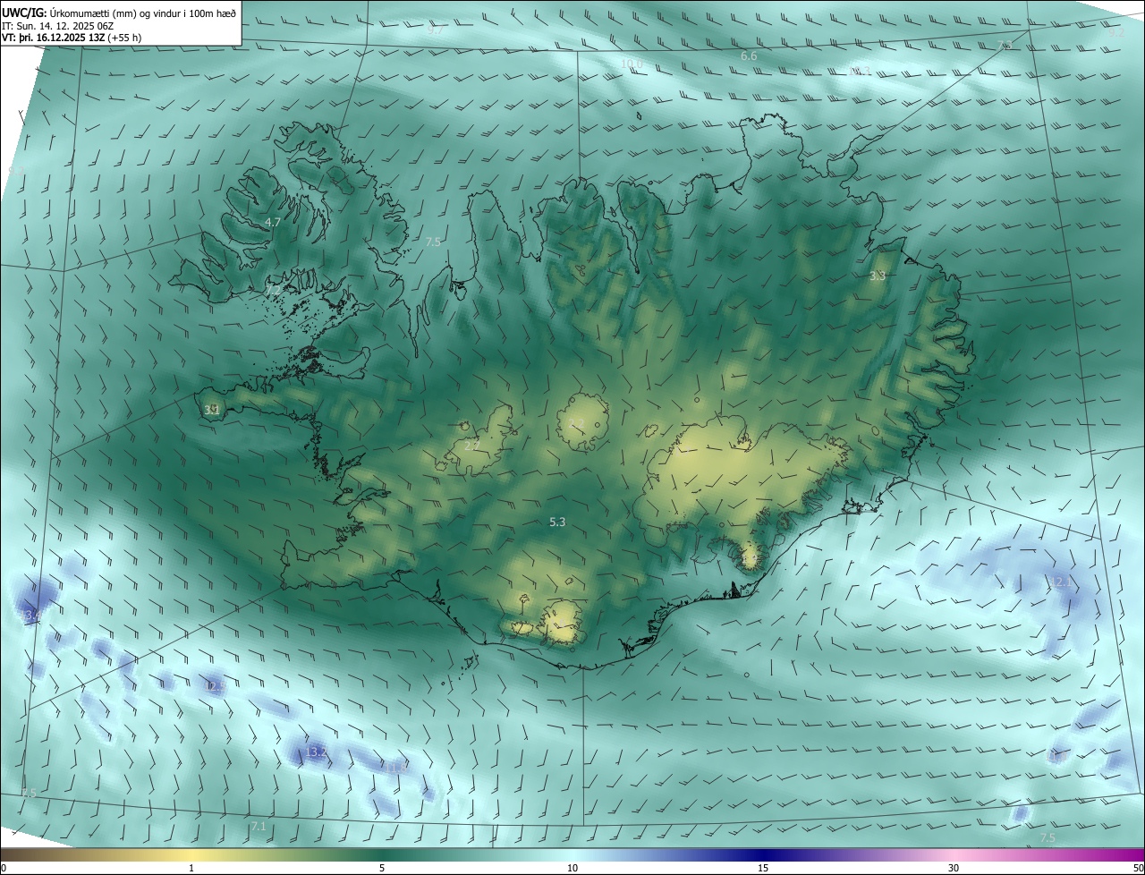Click the '7.1' value near the bottom edge
This screenshot has height=875, width=1145.
[259, 826]
